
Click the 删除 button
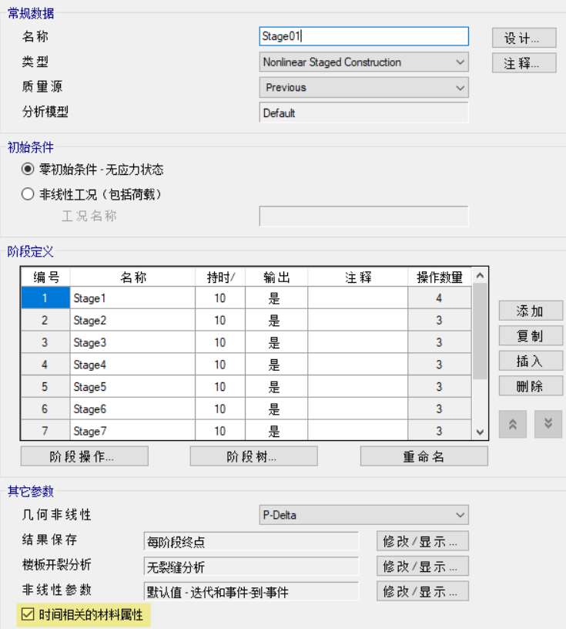point(530,385)
